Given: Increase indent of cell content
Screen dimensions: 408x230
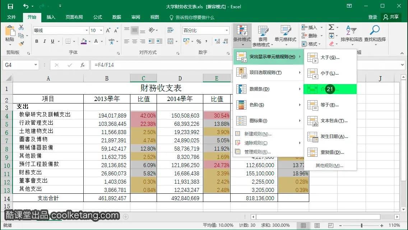Looking at the screenshot, I should pyautogui.click(x=159, y=41).
